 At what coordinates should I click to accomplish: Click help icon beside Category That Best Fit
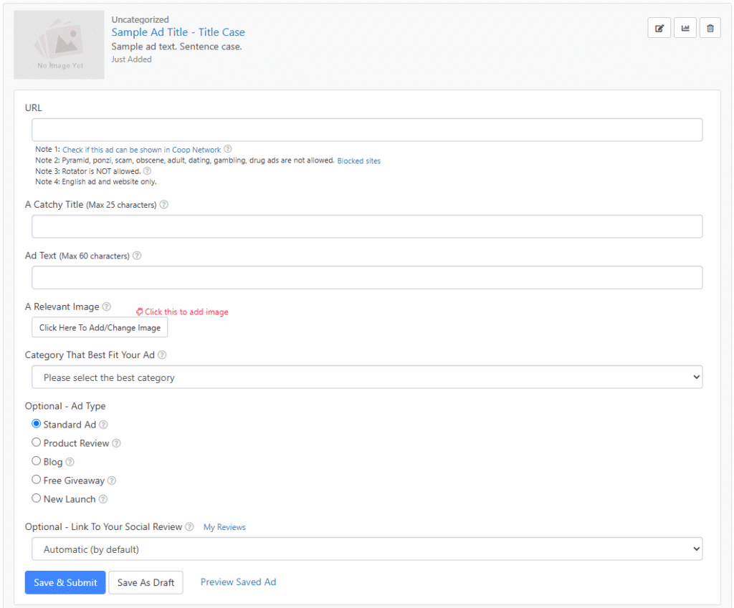coord(162,355)
